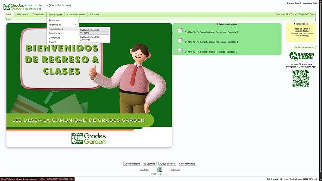322x181 pixels.
Task: Click the small link right of footer icon
Action: click(x=176, y=170)
